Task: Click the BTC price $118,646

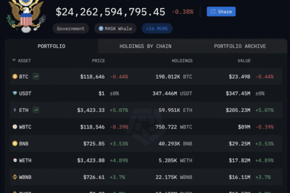Action: [92, 77]
